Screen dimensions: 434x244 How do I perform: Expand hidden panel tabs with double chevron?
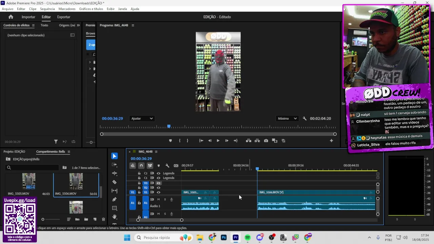point(78,25)
